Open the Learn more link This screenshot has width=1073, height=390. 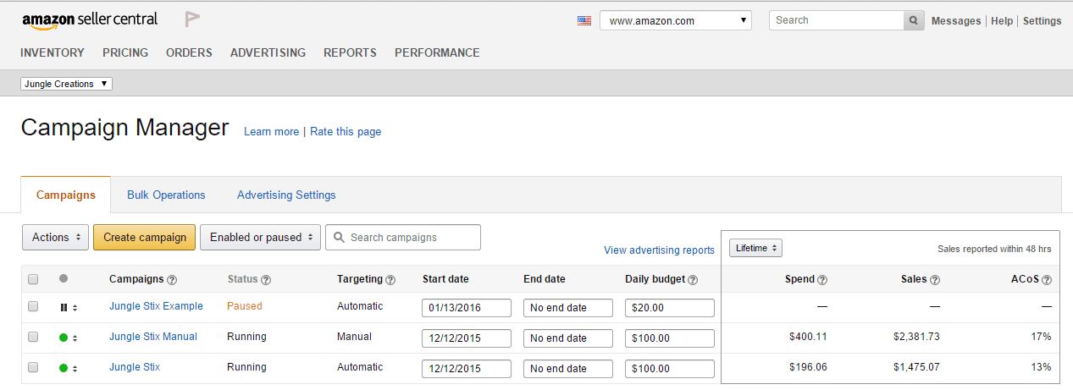271,131
